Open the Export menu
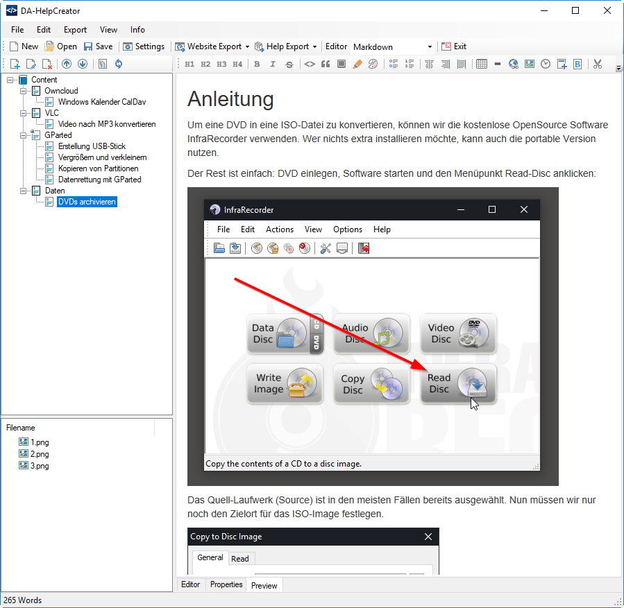 75,30
